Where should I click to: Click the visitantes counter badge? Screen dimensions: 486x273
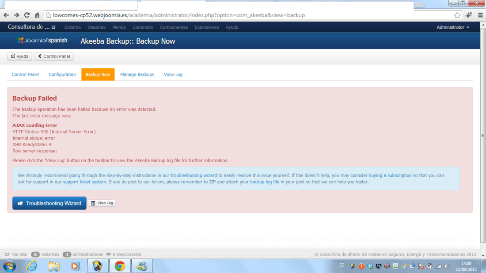[x=35, y=254]
